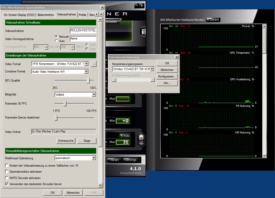275x198 pixels.
Task: Click the 'Powered by RivaTuner' text
Action: (131, 173)
